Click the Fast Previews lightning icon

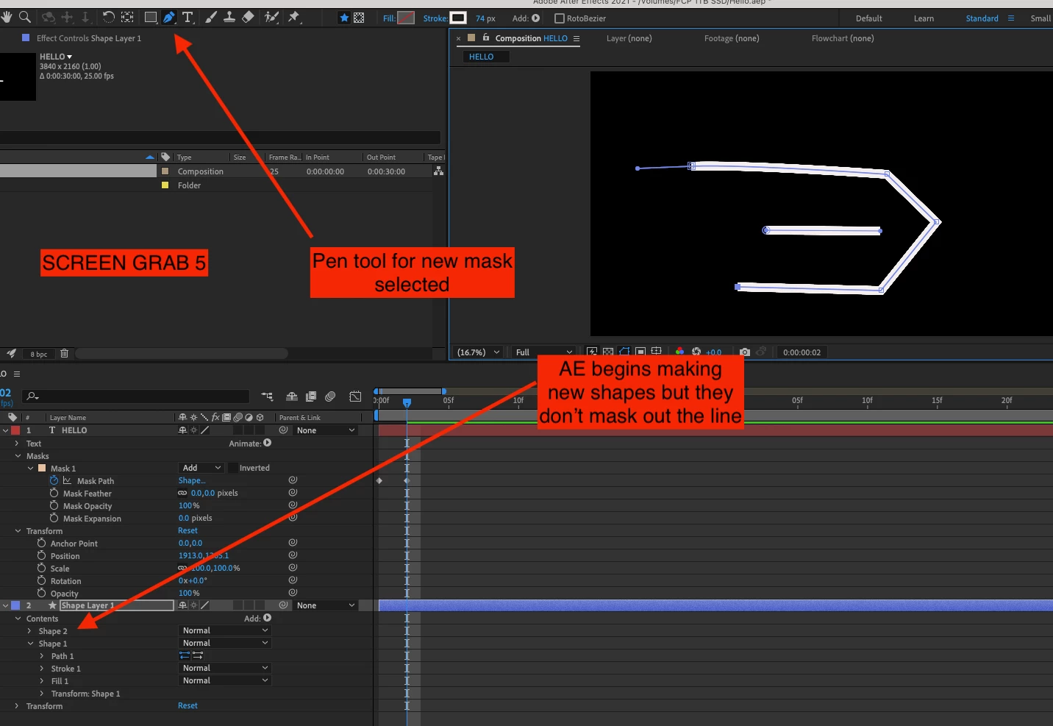click(x=592, y=352)
